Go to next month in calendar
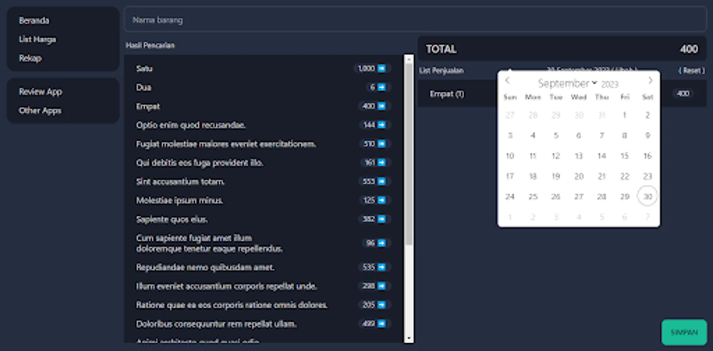 pos(650,80)
